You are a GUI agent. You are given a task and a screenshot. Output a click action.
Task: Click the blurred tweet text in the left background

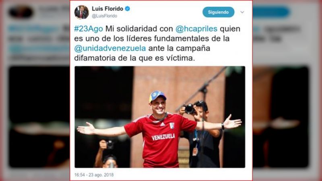coord(39,43)
